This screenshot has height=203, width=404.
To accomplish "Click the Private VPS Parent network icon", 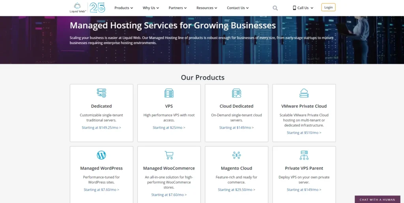I will point(304,155).
